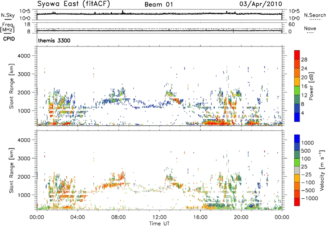Click the velocity scale value '-1000'
This screenshot has height=226, width=326.
coord(309,198)
